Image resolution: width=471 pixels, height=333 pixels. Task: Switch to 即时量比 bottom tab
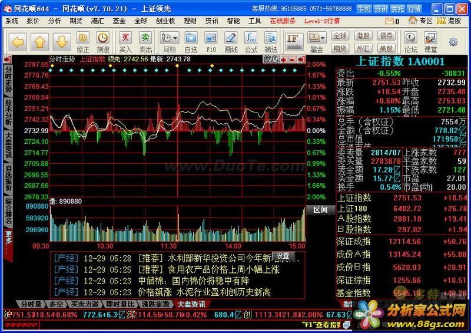click(x=120, y=304)
